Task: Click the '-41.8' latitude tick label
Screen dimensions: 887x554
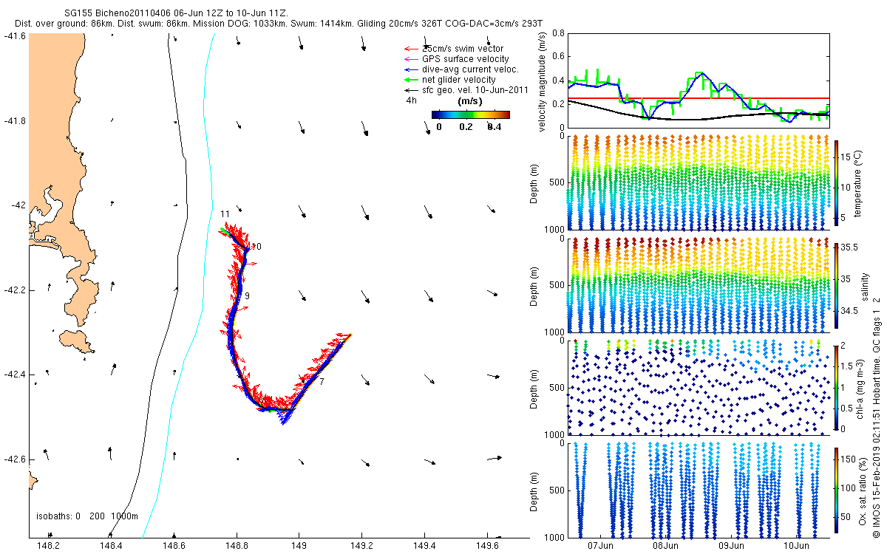Action: pyautogui.click(x=14, y=121)
